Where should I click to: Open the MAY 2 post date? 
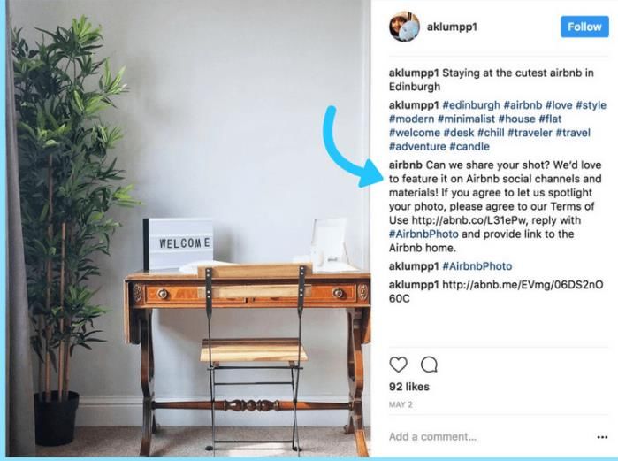[401, 405]
